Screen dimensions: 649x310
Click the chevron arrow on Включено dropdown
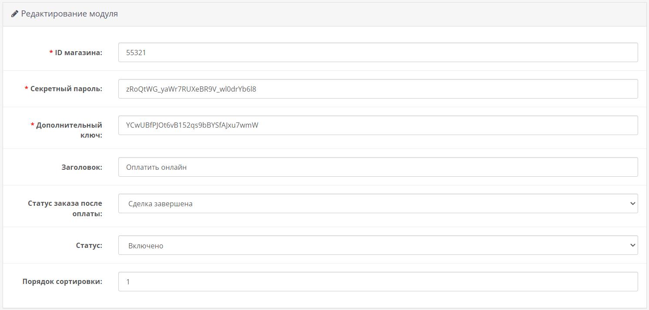click(632, 245)
